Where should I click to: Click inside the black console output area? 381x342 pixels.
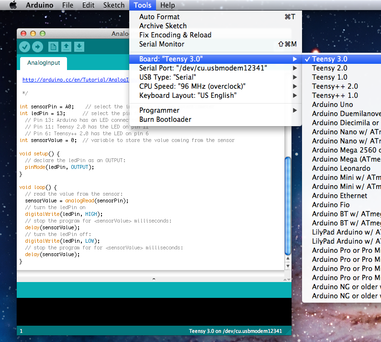[154, 312]
